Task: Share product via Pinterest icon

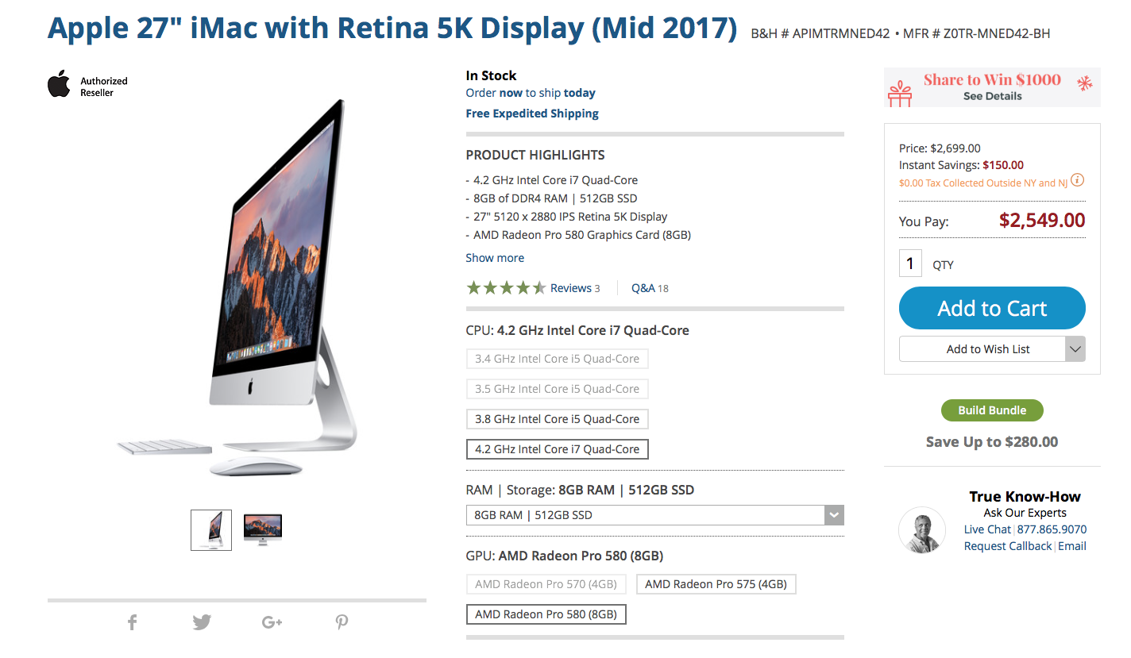Action: [342, 622]
